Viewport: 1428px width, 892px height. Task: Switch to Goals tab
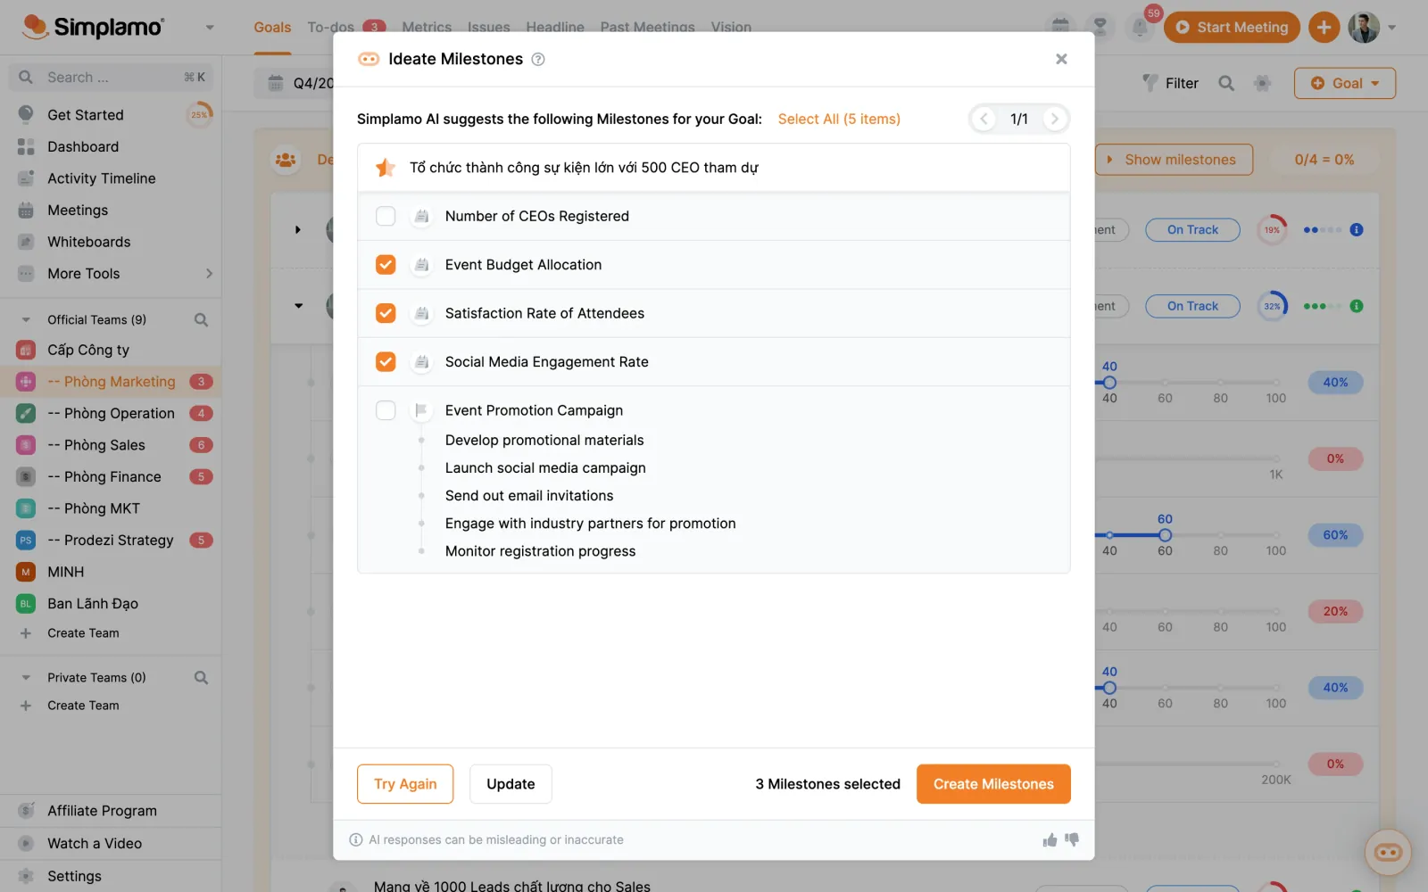pos(272,27)
